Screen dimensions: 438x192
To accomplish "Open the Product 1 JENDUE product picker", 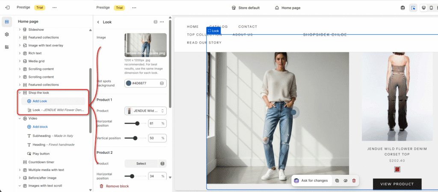I will pos(145,111).
